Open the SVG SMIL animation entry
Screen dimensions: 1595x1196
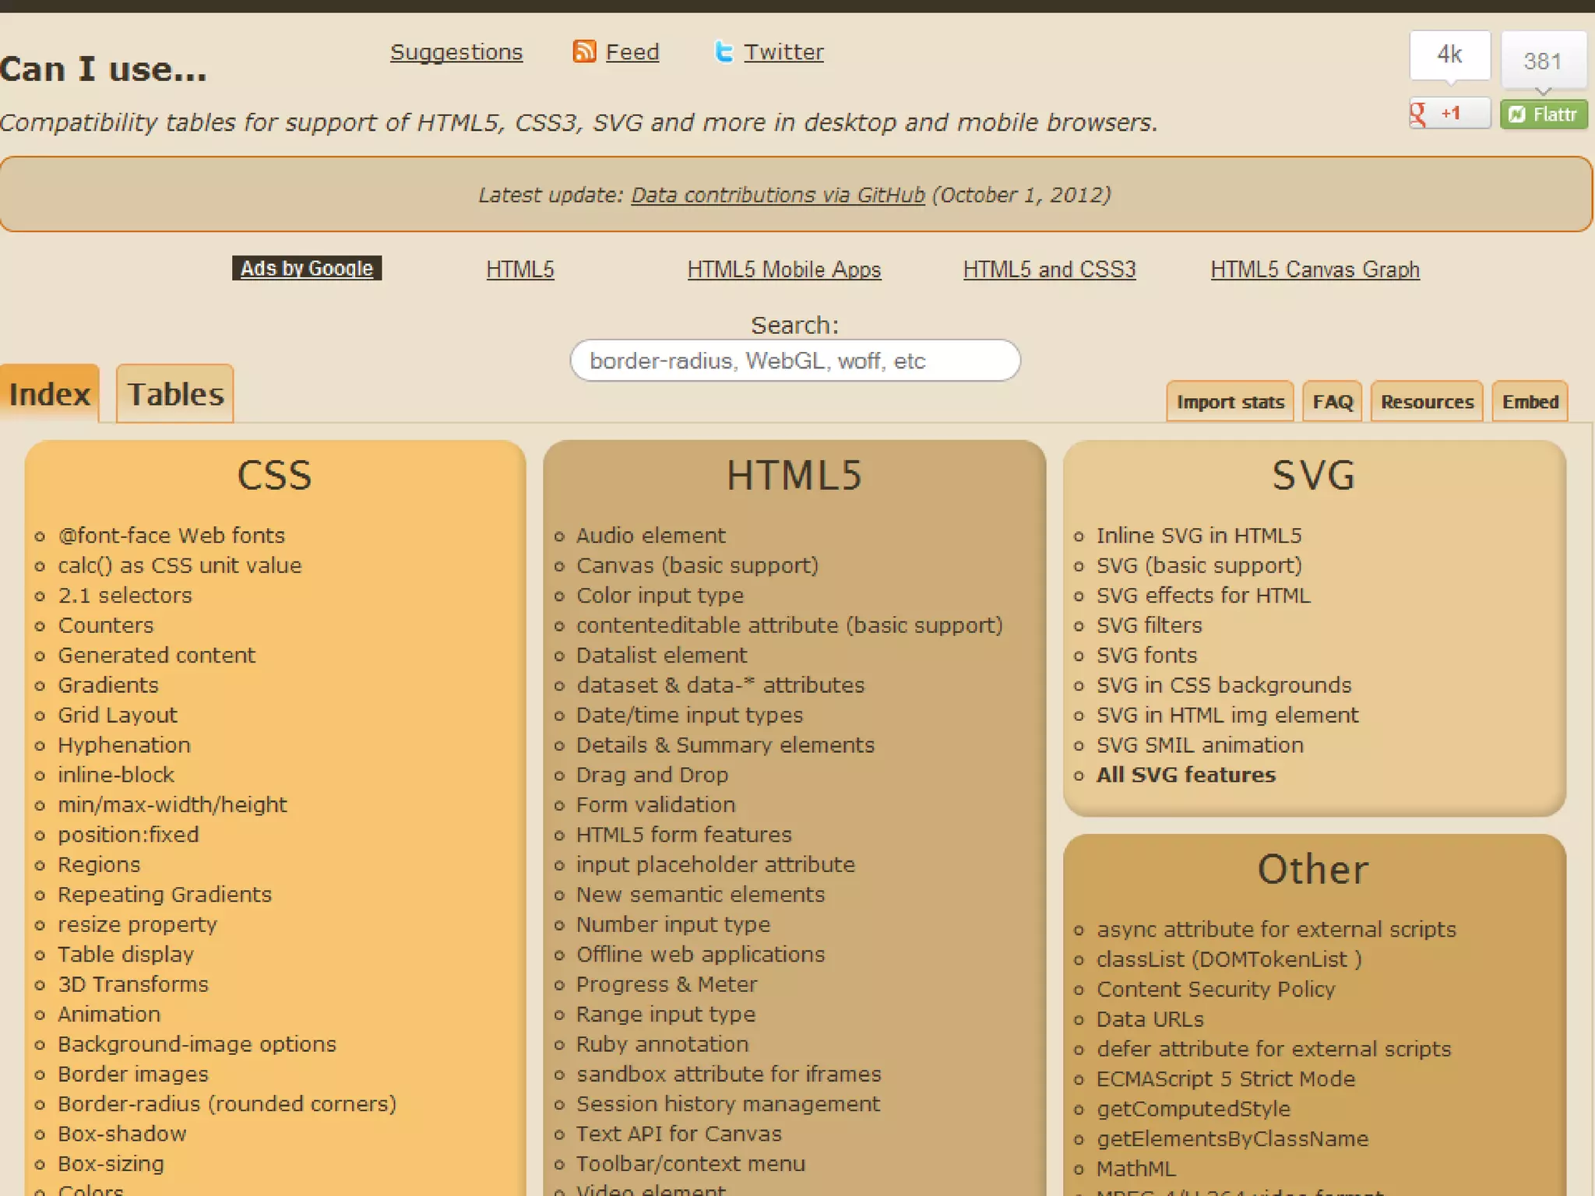1200,745
